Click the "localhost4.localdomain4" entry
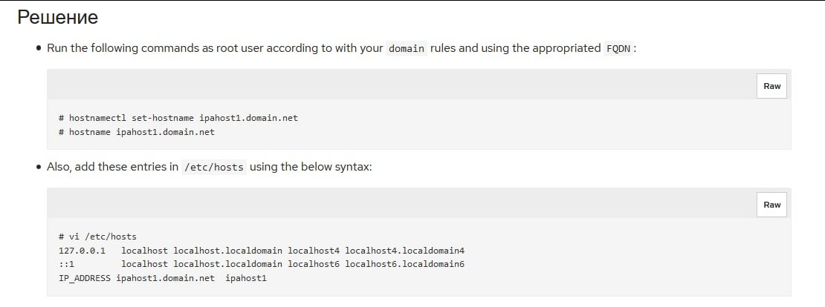The image size is (825, 307). [404, 251]
